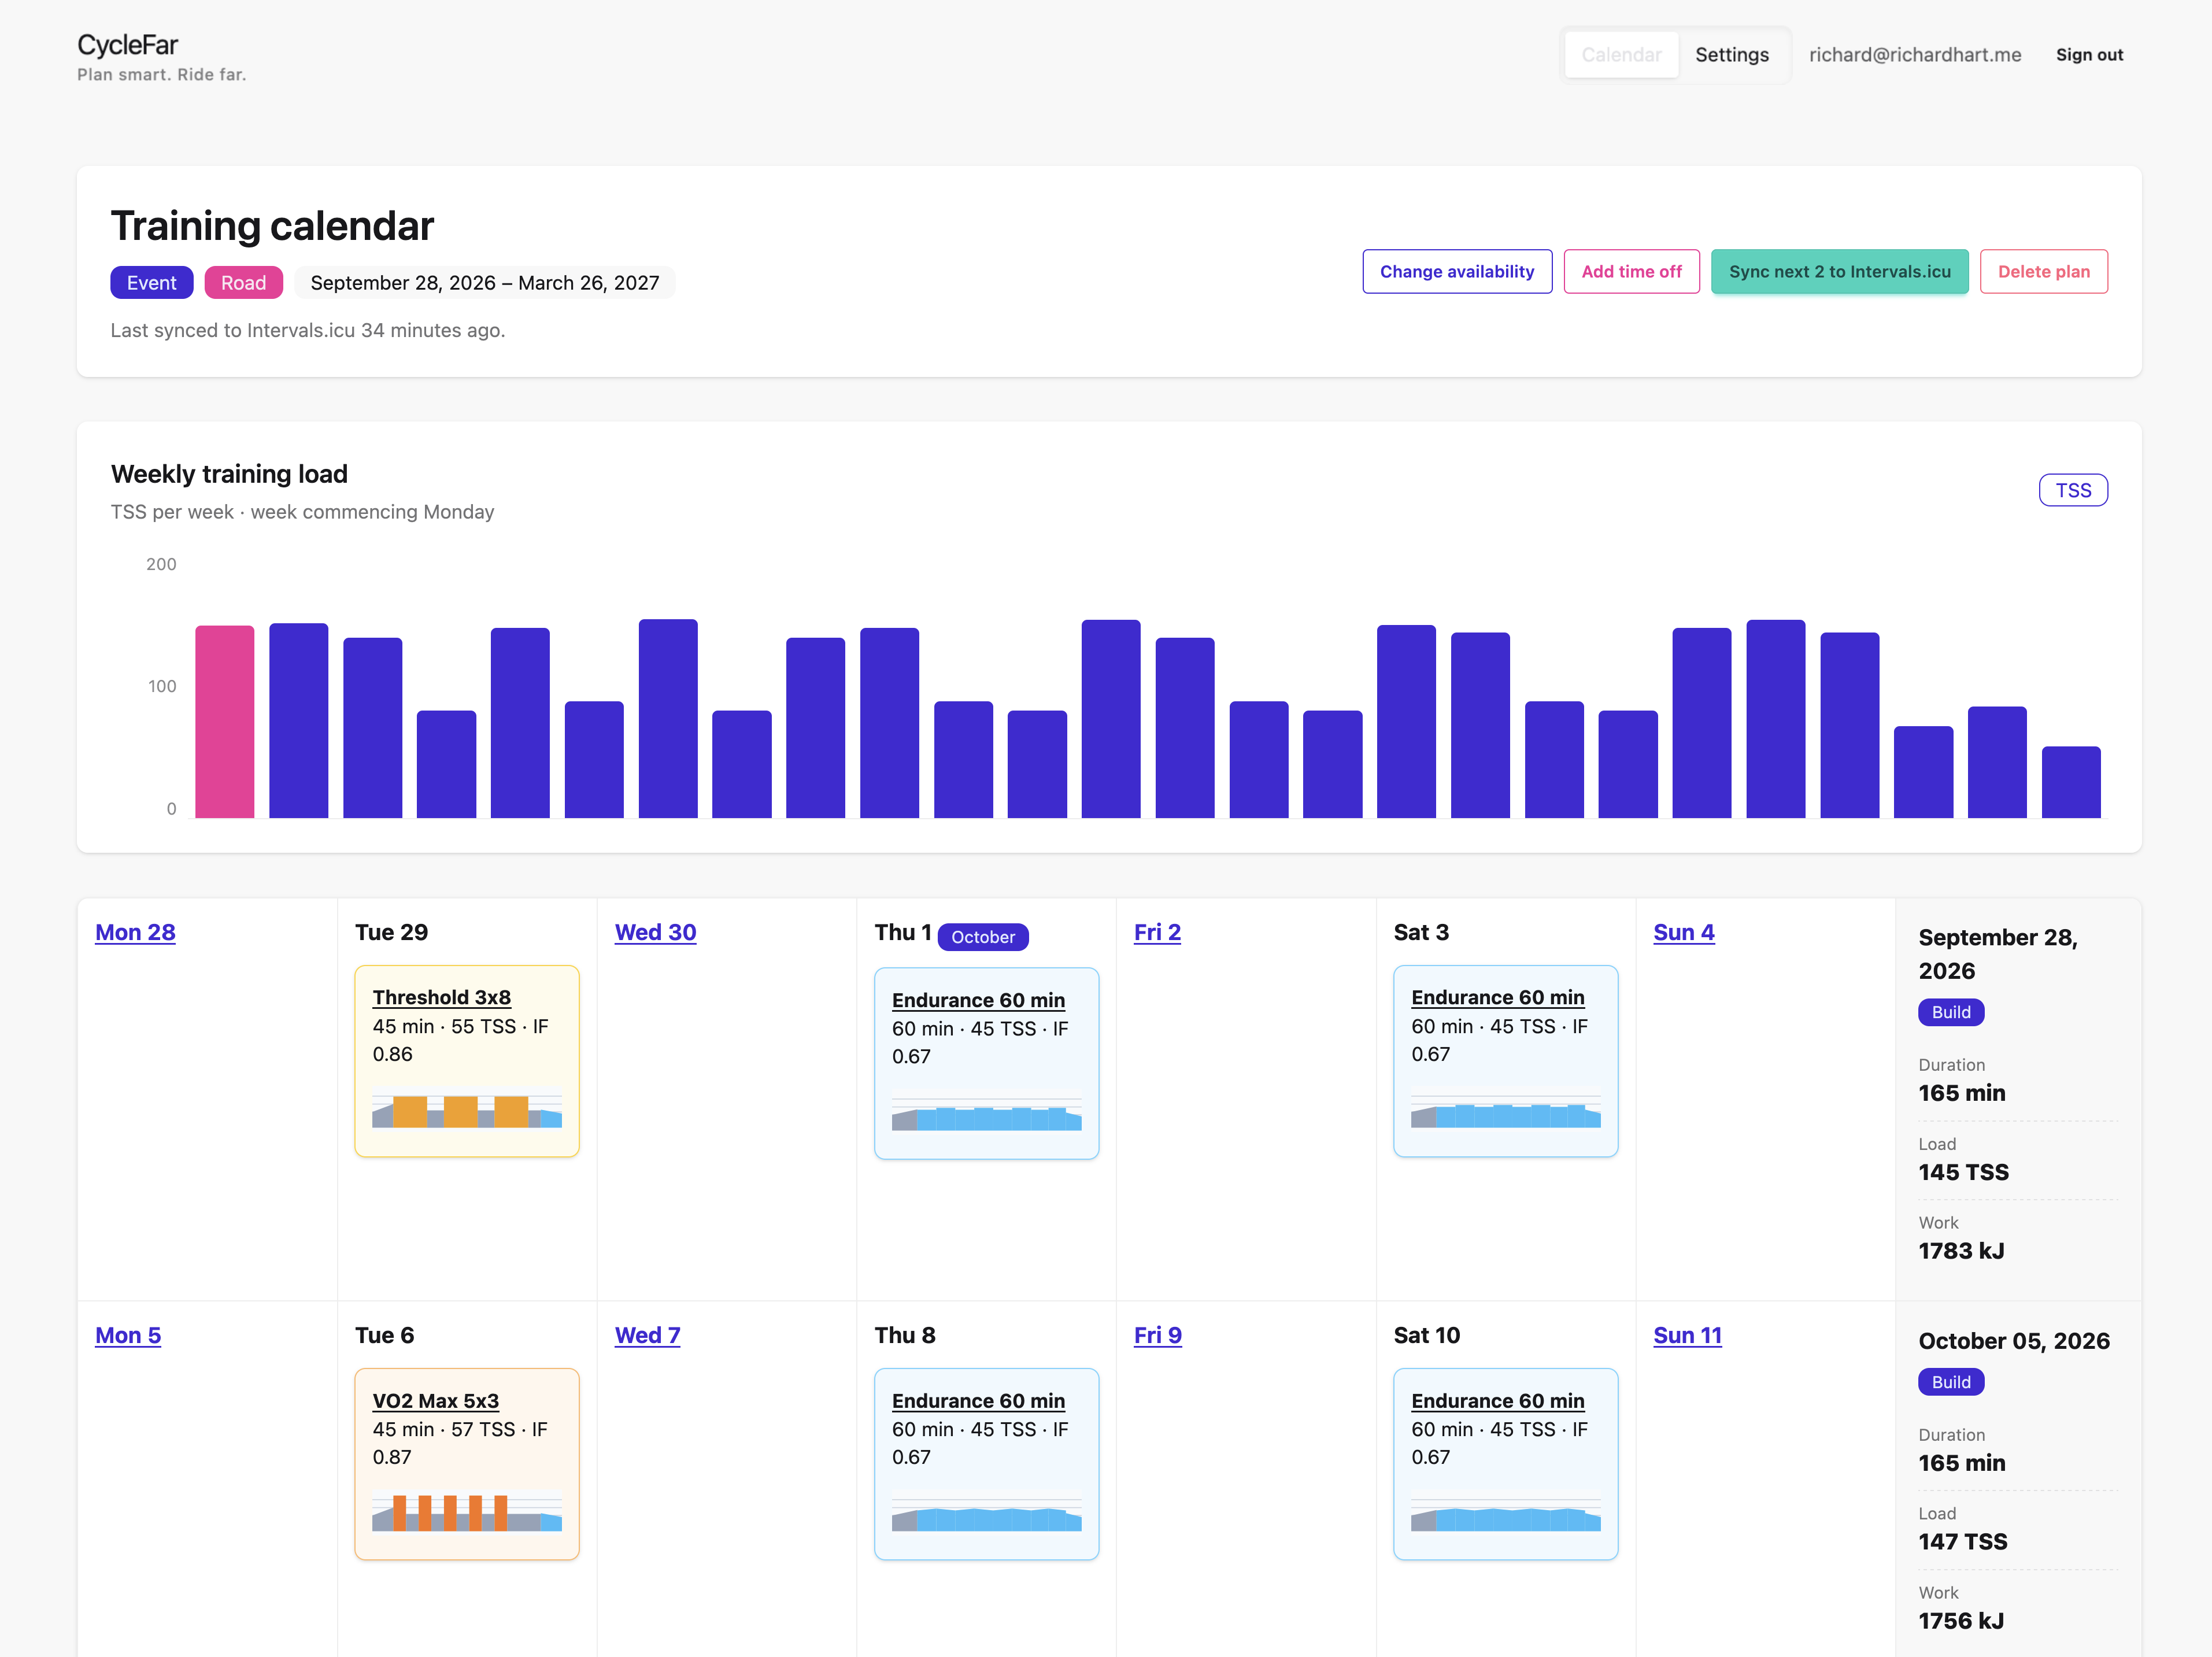The width and height of the screenshot is (2212, 1657).
Task: Click Build badge for September 28 week
Action: [x=1951, y=1012]
